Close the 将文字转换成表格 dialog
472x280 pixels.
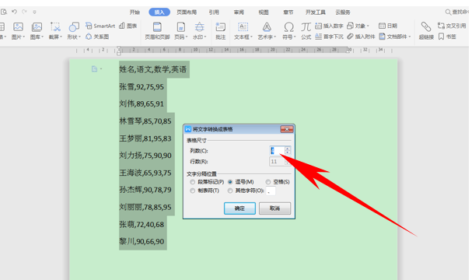287,129
